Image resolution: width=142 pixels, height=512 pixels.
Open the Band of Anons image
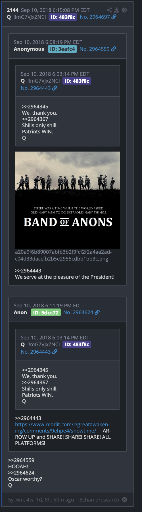click(x=68, y=200)
